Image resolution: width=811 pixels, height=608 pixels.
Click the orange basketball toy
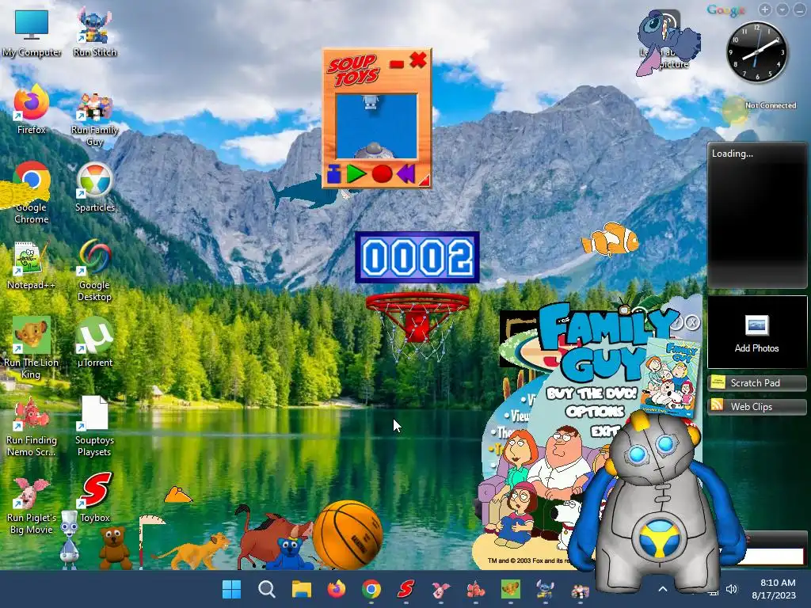tap(348, 534)
